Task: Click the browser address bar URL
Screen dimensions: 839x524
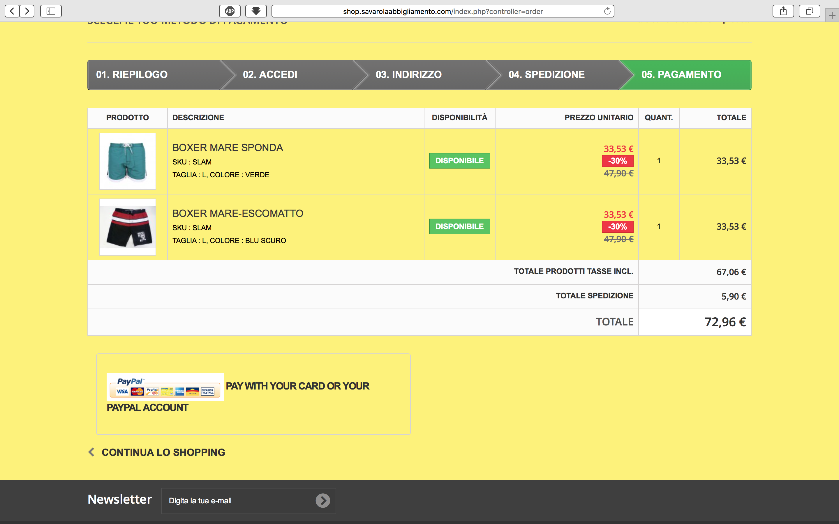Action: click(x=443, y=11)
